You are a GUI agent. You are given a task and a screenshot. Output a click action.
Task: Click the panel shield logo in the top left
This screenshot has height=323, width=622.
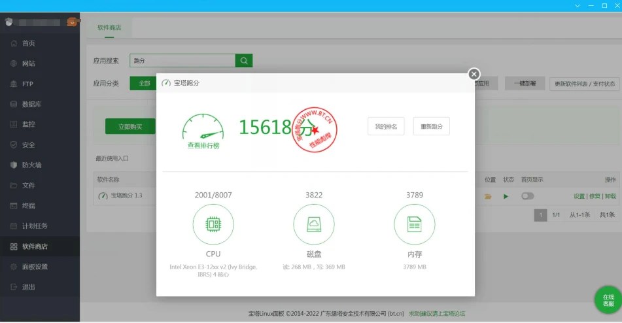pyautogui.click(x=9, y=22)
